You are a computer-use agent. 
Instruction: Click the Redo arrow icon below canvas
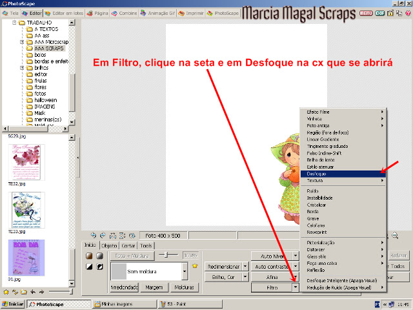103,235
